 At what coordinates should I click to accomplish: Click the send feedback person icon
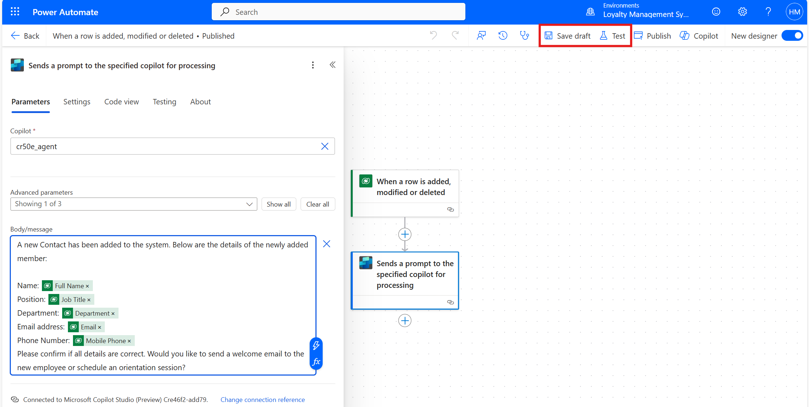coord(481,35)
